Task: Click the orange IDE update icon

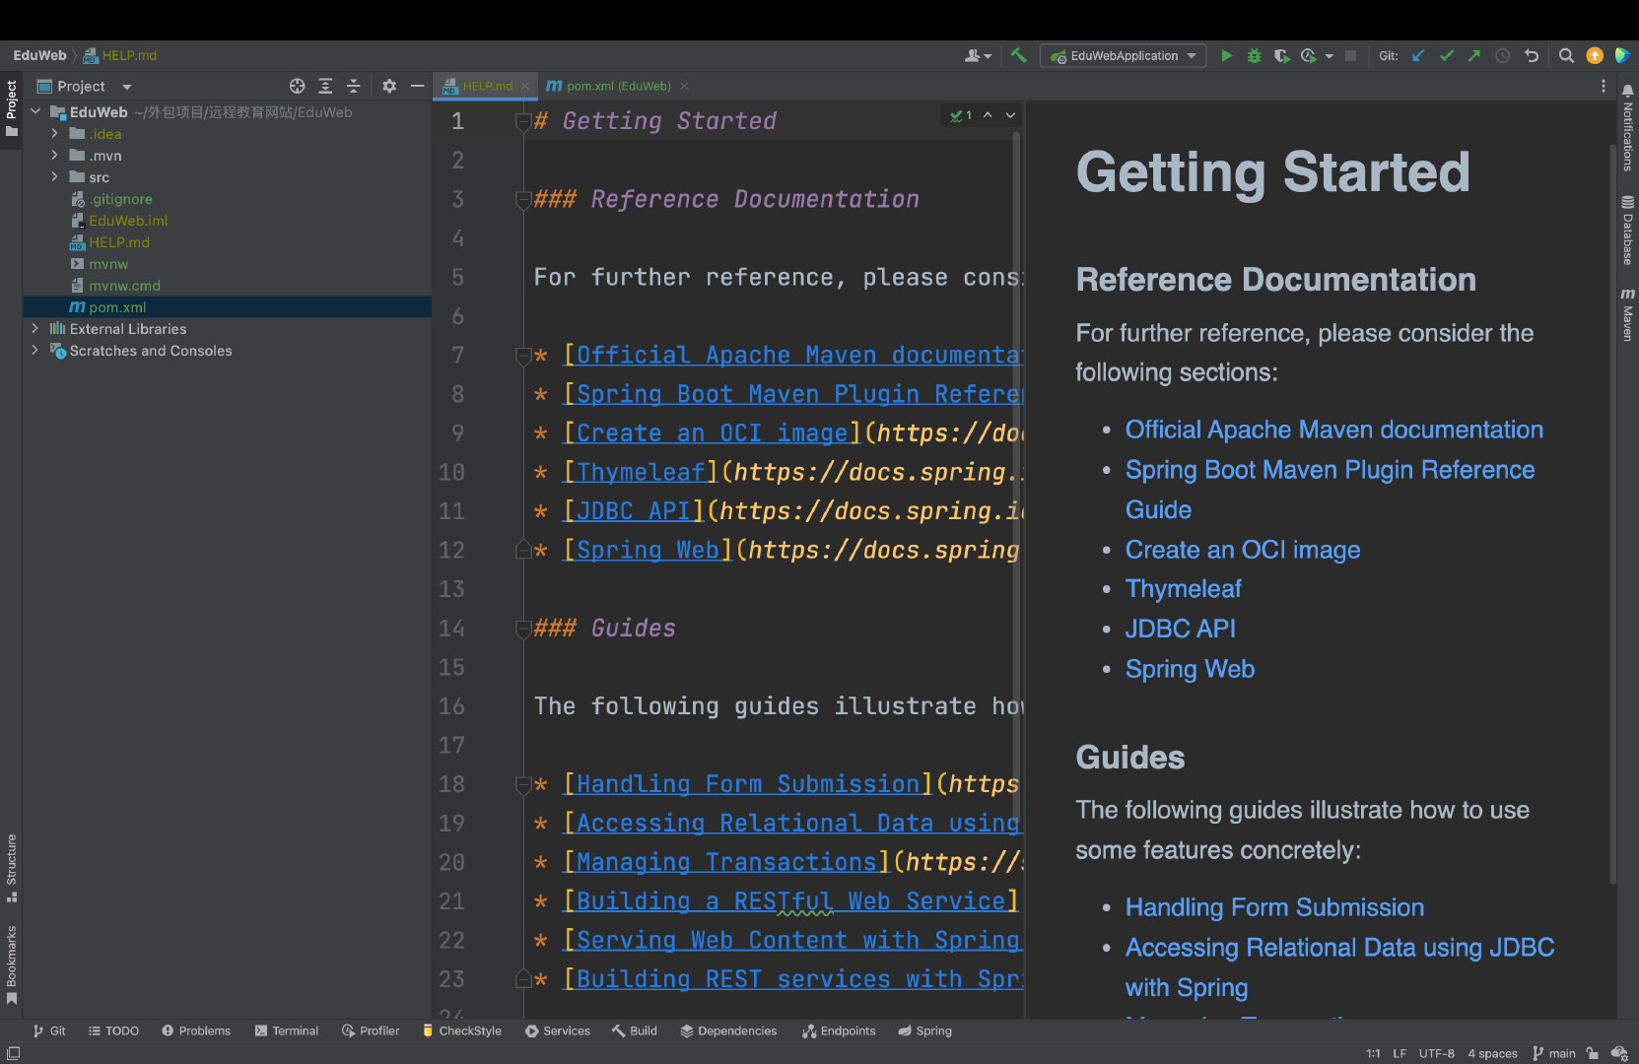Action: 1595,56
